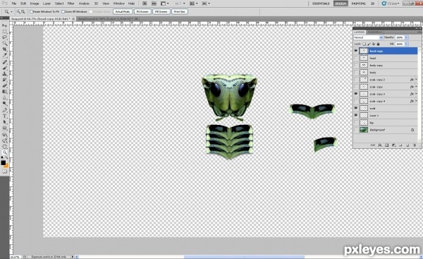The width and height of the screenshot is (423, 259).
Task: Open the Image menu
Action: [x=35, y=4]
